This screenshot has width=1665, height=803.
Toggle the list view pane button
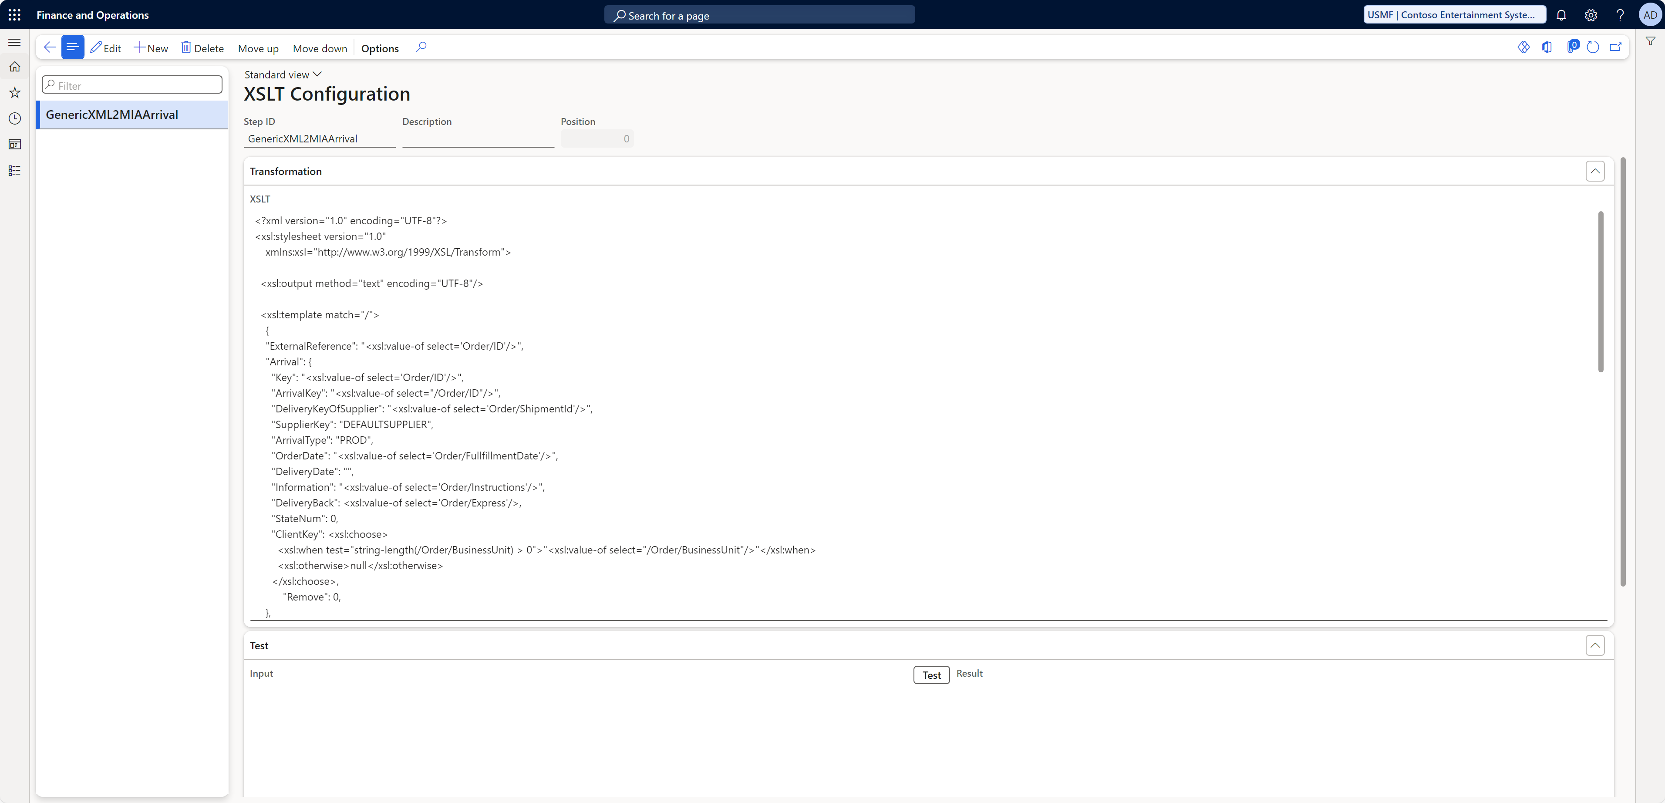coord(72,47)
